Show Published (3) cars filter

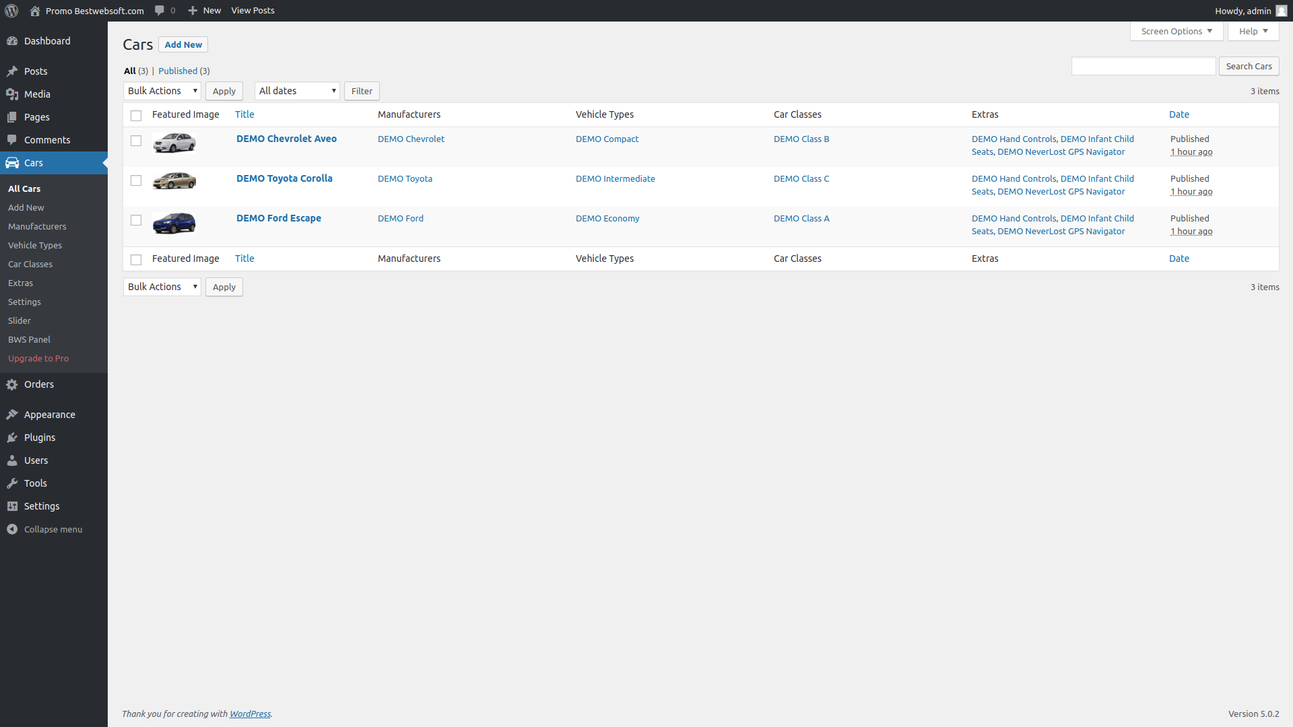pos(184,71)
